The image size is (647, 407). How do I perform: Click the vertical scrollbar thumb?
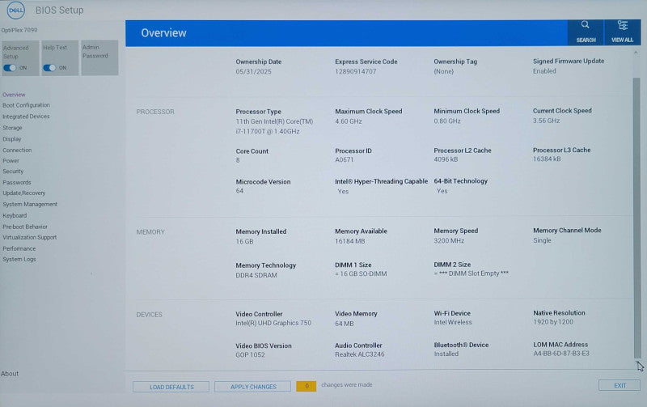[x=636, y=218]
